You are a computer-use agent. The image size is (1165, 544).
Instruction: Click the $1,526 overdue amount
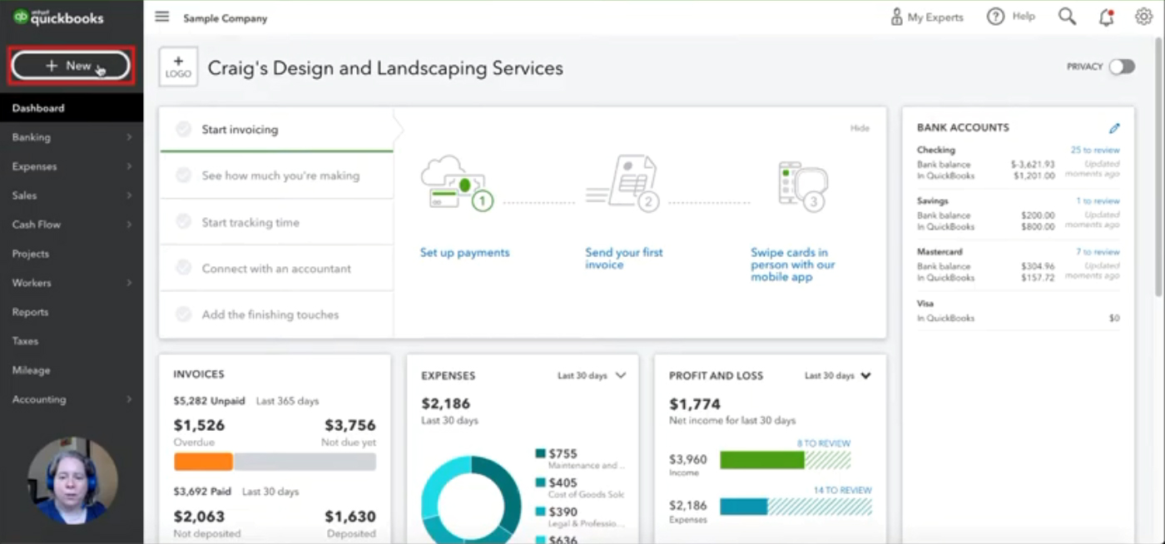coord(199,425)
